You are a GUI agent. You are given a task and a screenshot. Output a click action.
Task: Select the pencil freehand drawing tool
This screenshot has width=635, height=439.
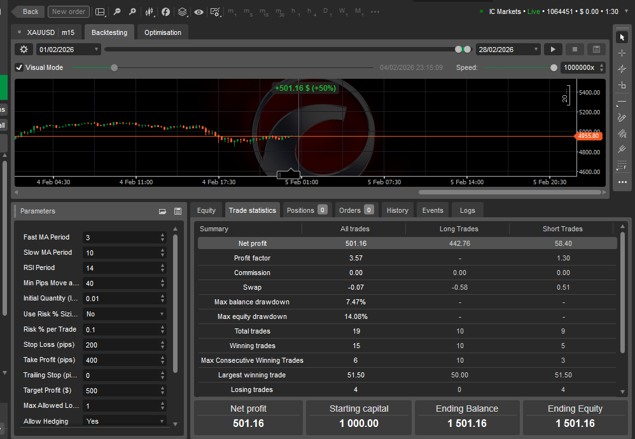pyautogui.click(x=622, y=118)
